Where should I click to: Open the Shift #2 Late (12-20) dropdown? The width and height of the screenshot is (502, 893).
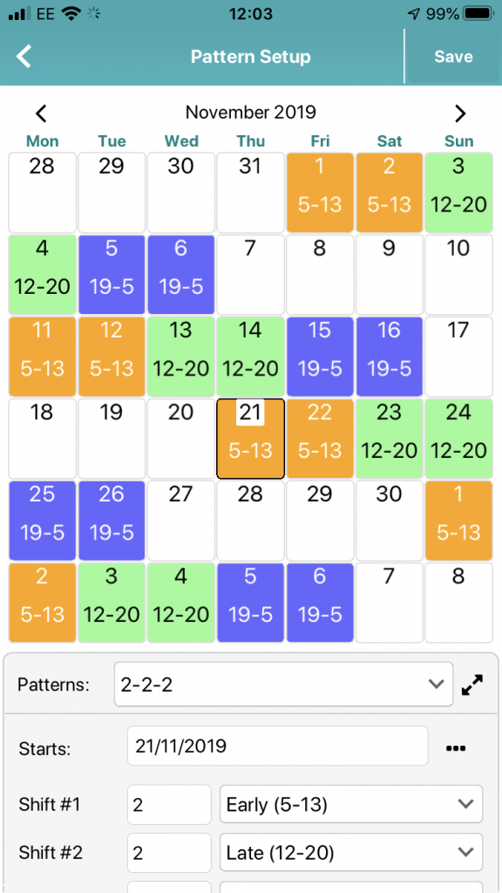(x=350, y=852)
